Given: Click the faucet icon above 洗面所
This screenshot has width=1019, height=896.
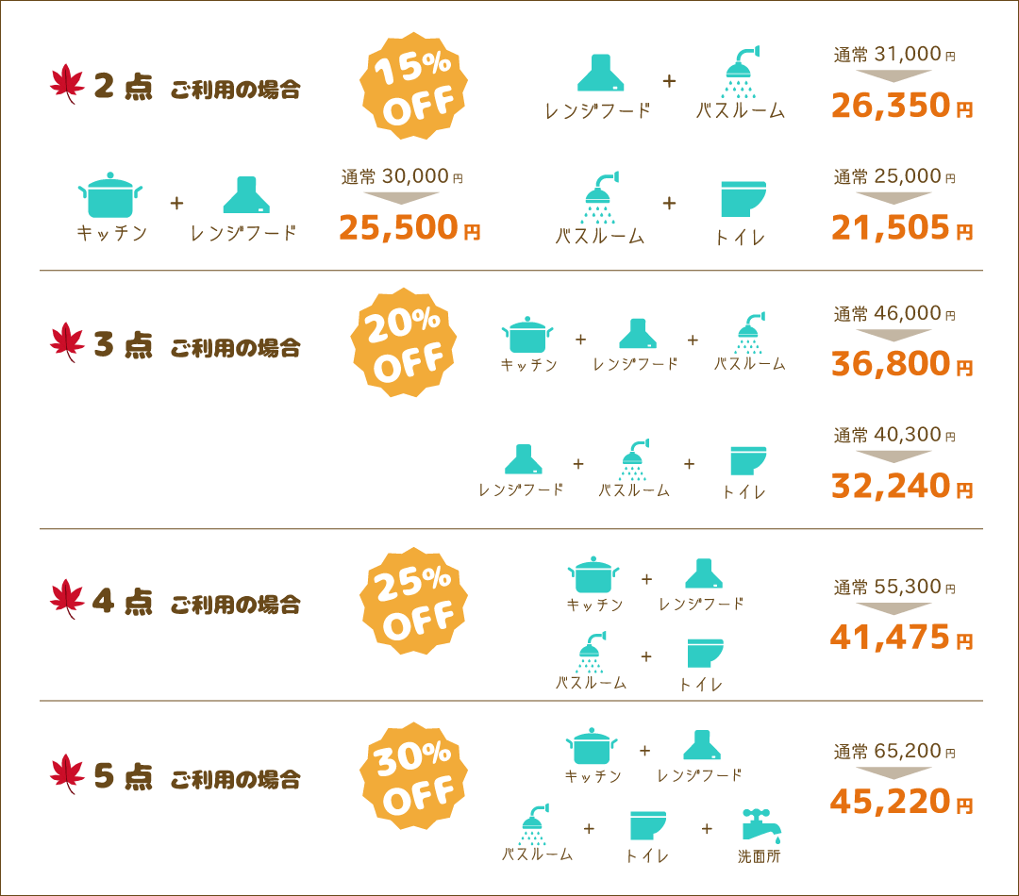Looking at the screenshot, I should tap(761, 826).
